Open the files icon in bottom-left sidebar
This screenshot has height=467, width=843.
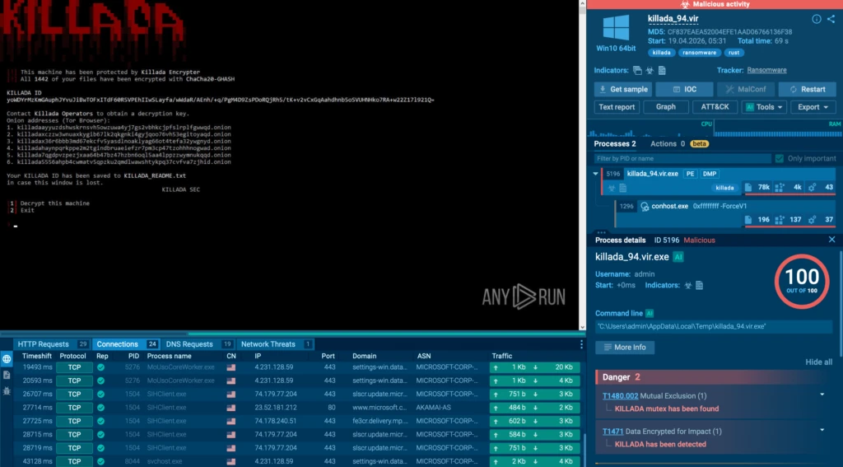(7, 375)
